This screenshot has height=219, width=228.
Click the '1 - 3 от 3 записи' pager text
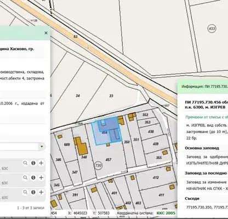tap(31, 208)
